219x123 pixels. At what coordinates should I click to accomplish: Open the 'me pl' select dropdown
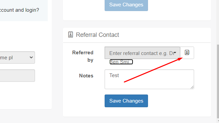tap(17, 57)
